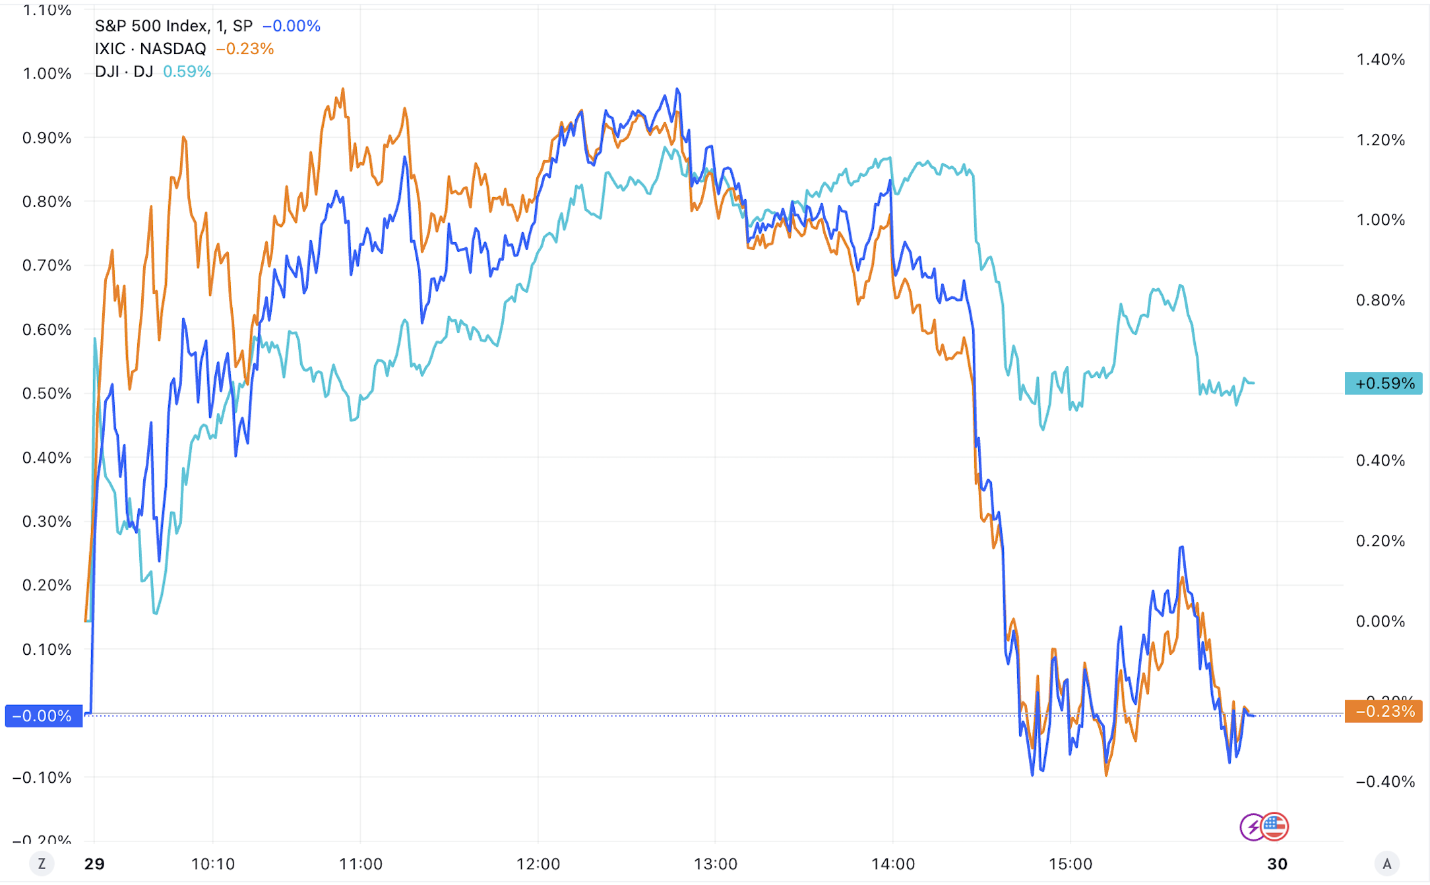Click the US flag event icon
The height and width of the screenshot is (885, 1430).
[1275, 826]
